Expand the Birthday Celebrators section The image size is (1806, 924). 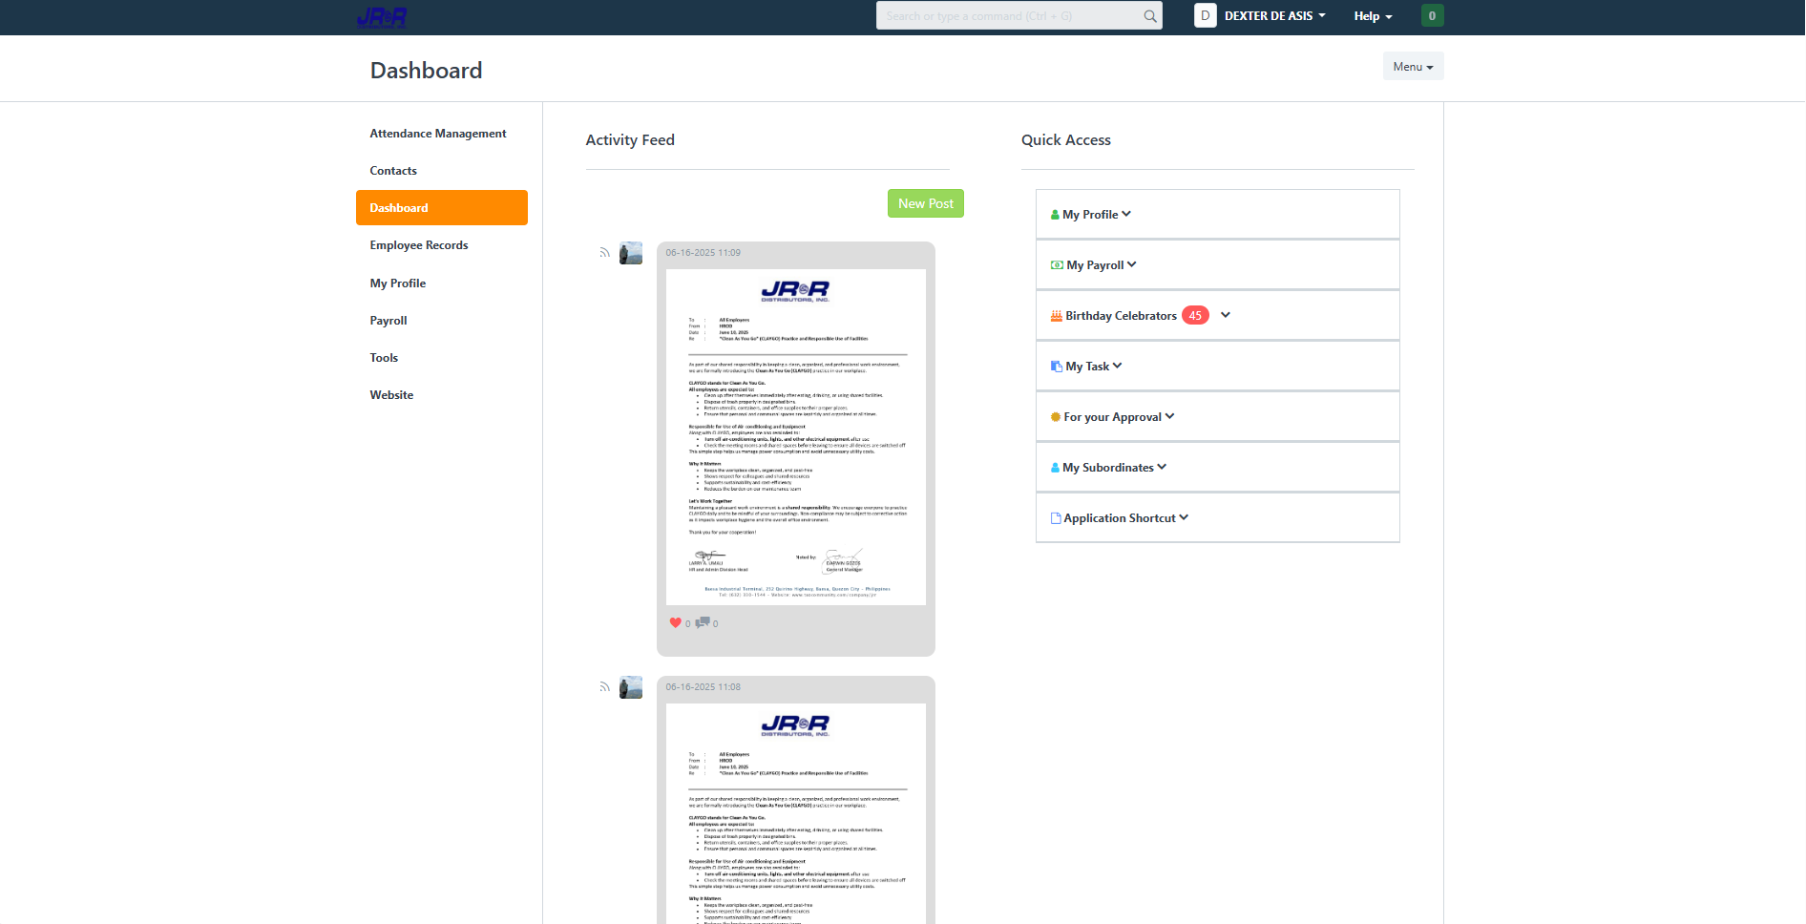[1225, 316]
